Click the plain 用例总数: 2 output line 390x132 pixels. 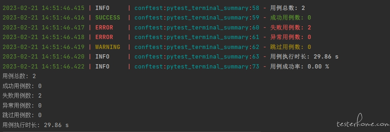19,76
